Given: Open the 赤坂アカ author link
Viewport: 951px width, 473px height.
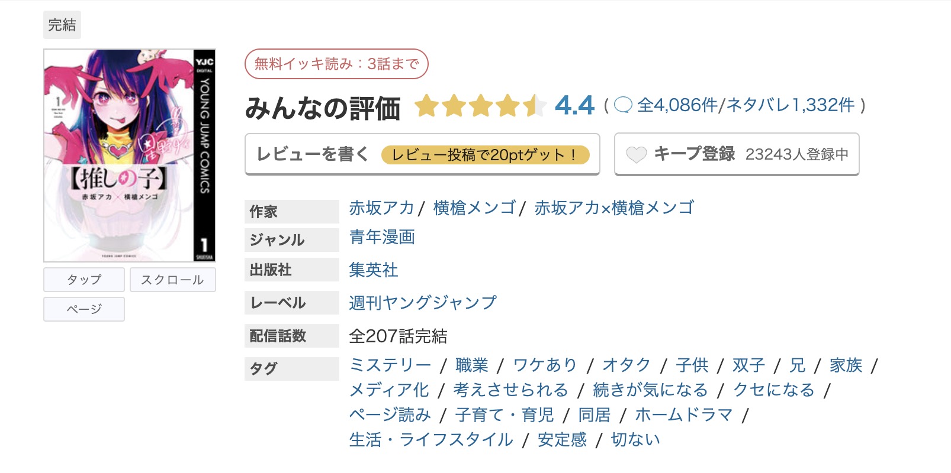Looking at the screenshot, I should pos(381,208).
